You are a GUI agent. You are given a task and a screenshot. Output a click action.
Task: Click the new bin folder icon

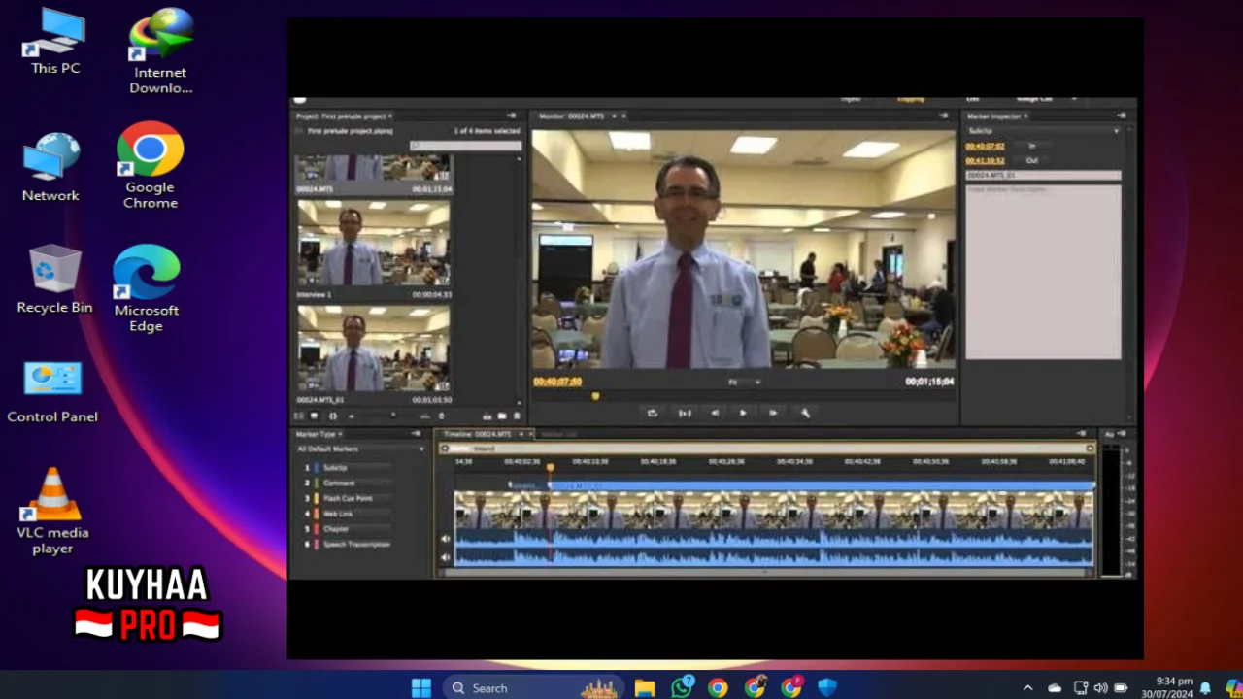pos(502,416)
